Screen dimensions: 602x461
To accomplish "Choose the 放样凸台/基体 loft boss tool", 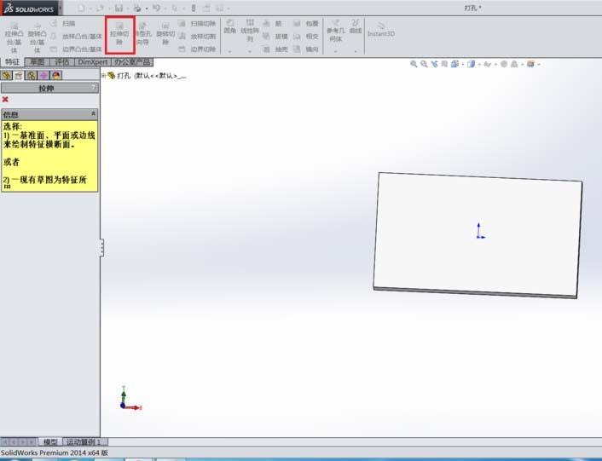I will pyautogui.click(x=76, y=37).
